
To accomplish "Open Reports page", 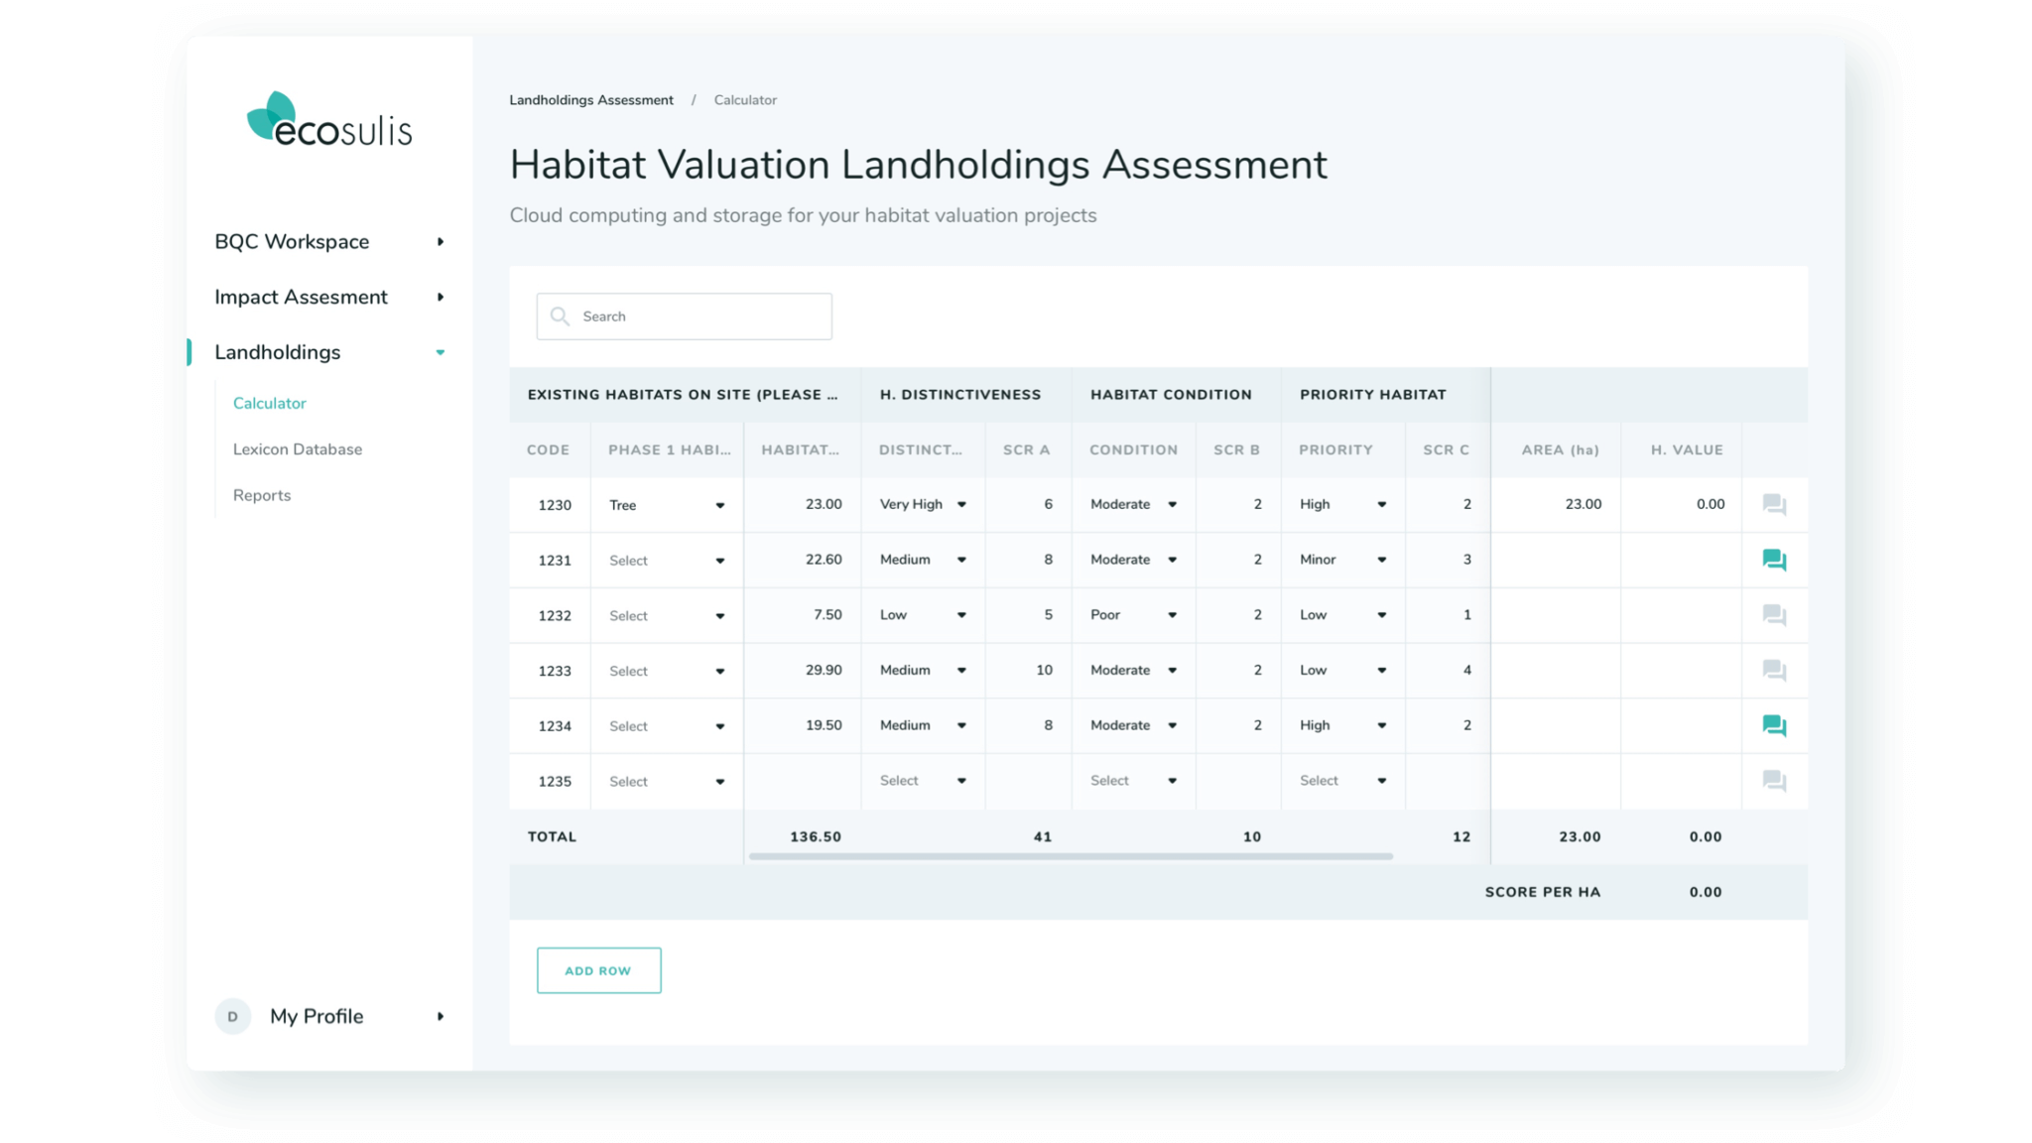I will pyautogui.click(x=261, y=495).
